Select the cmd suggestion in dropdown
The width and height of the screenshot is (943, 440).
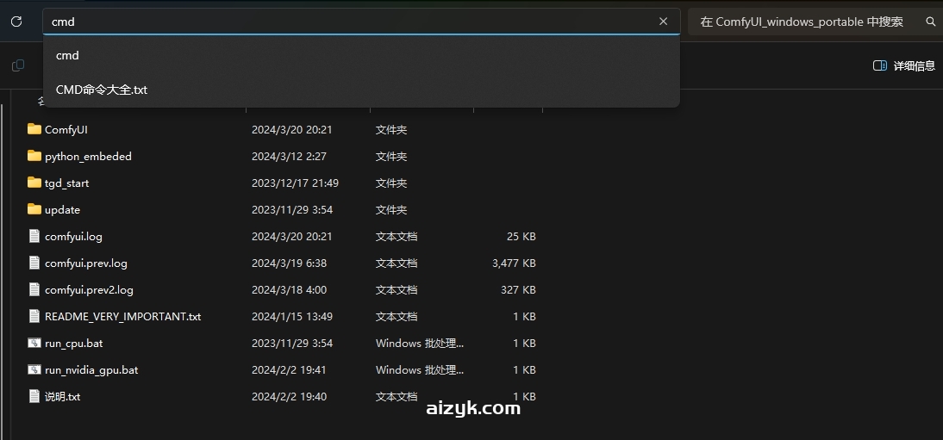[361, 55]
